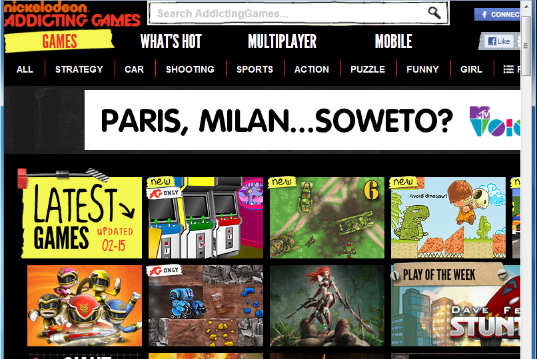Open the new arcade machines game thumbnail
Viewport: 537px width, 359px height.
coord(205,218)
